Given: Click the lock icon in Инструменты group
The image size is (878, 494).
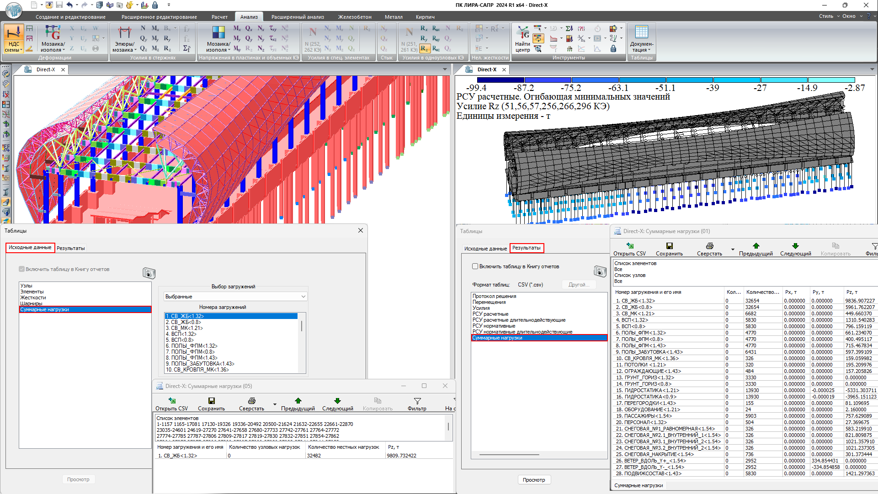Looking at the screenshot, I should coord(613,48).
